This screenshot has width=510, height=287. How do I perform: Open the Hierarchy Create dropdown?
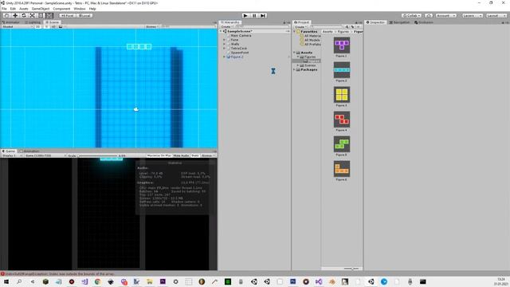pyautogui.click(x=226, y=26)
